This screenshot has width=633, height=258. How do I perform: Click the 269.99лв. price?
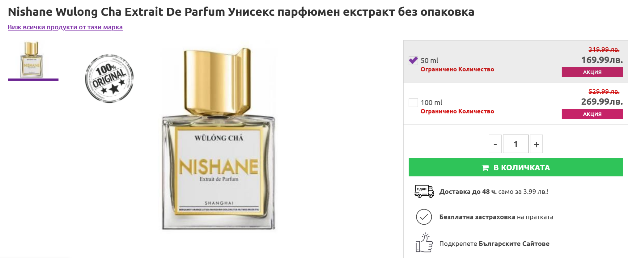(x=602, y=102)
